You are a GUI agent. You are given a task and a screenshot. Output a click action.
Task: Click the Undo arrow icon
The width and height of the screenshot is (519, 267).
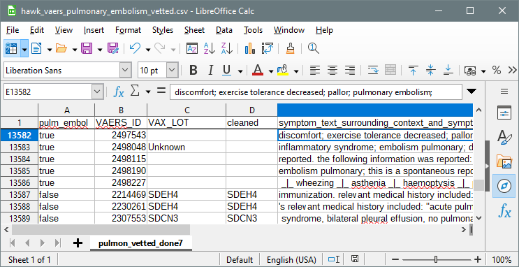point(135,49)
